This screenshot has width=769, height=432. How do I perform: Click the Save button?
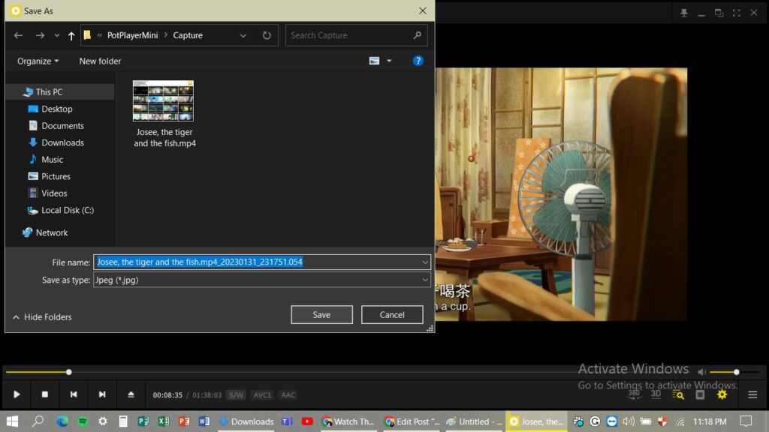point(321,314)
